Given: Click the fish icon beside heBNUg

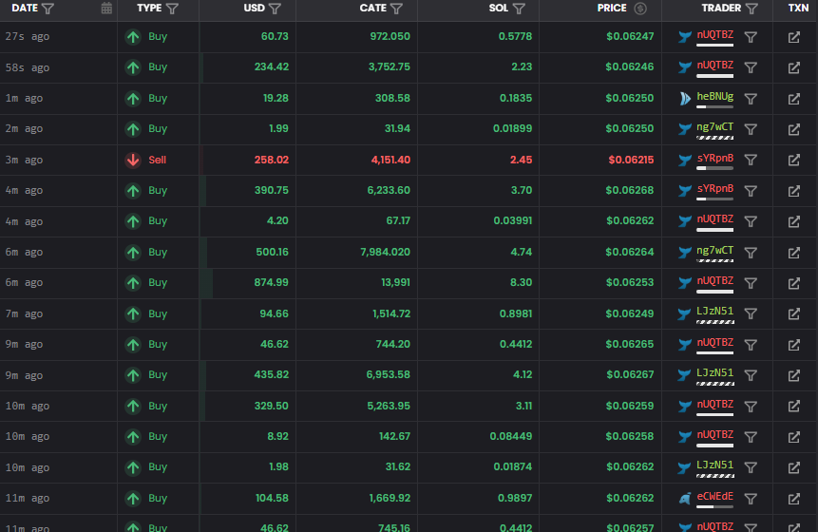Looking at the screenshot, I should click(x=685, y=98).
